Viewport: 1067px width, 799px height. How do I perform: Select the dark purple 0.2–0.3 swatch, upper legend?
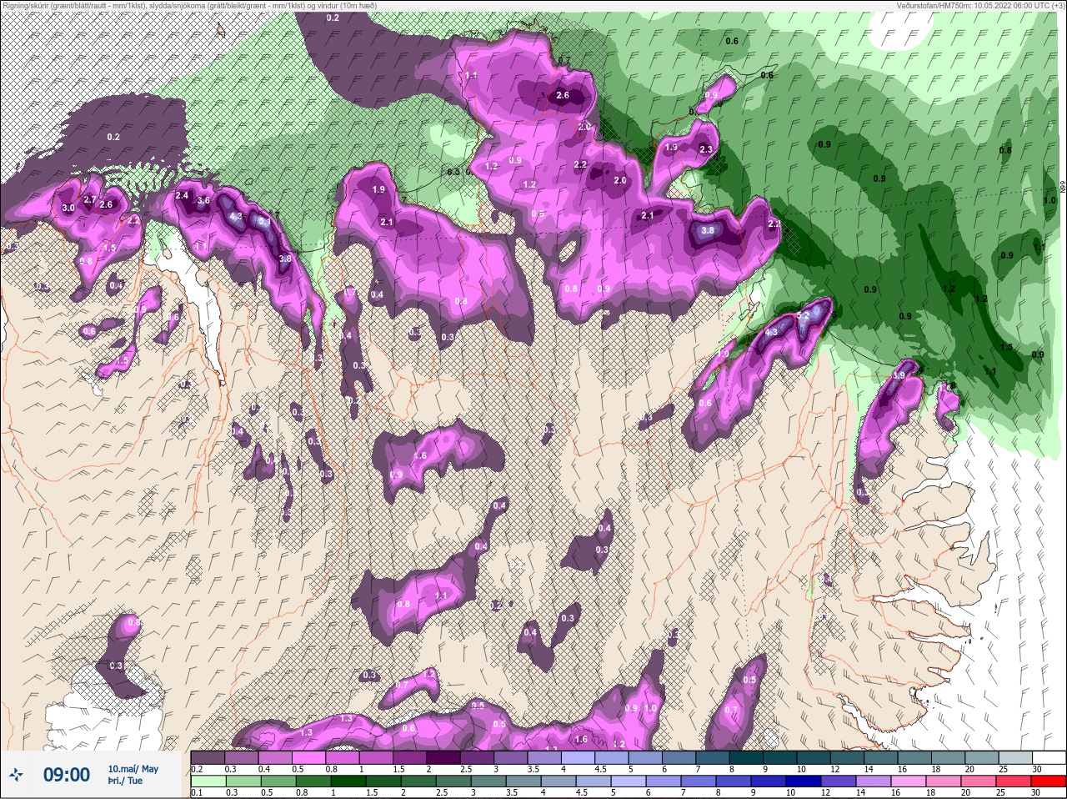(x=208, y=757)
